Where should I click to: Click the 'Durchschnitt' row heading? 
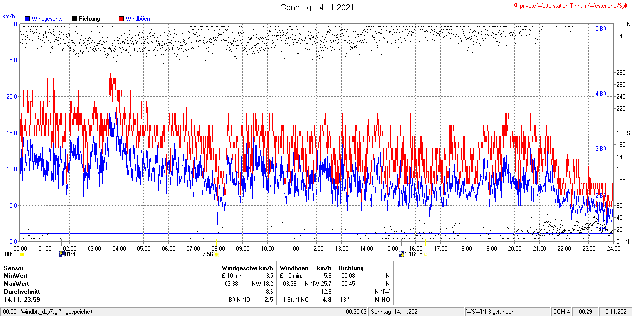(22, 292)
